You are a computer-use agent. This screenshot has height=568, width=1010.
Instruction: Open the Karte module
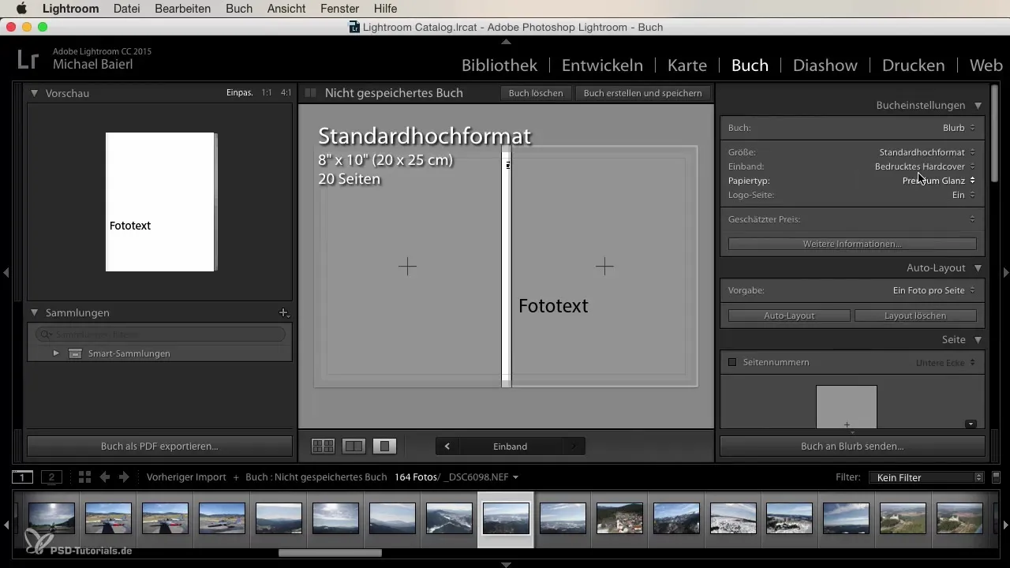coord(687,65)
